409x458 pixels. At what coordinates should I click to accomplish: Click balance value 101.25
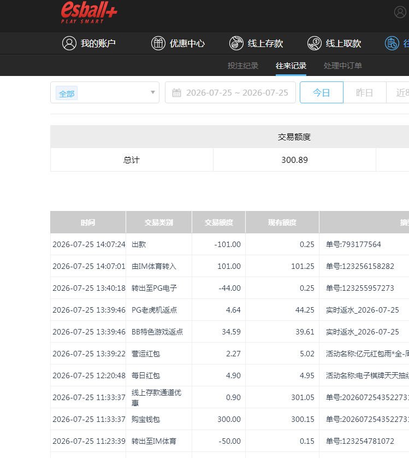[303, 266]
